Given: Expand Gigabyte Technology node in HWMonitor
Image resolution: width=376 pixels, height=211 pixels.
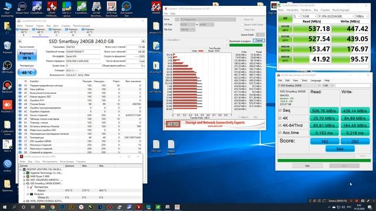Looking at the screenshot, I should (x=24, y=173).
